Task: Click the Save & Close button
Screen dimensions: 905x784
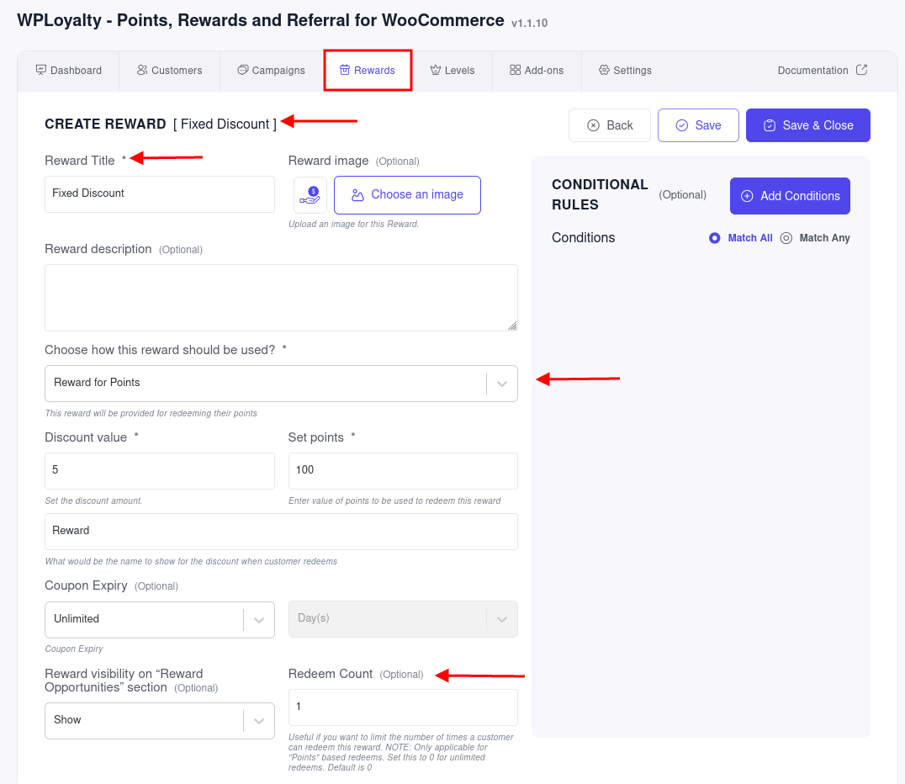Action: (808, 125)
